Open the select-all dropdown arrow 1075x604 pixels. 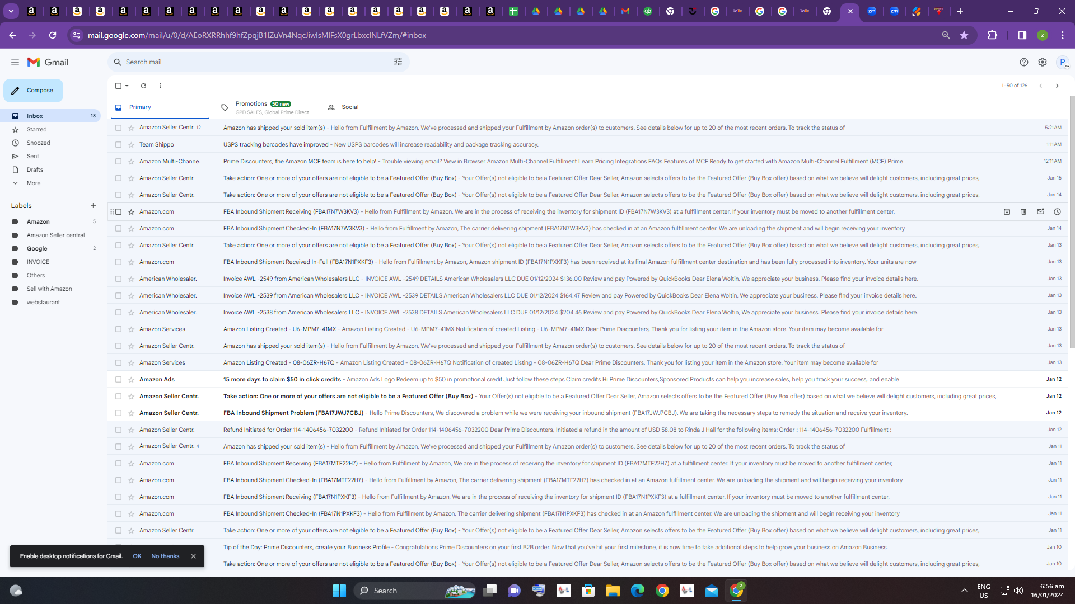[127, 86]
